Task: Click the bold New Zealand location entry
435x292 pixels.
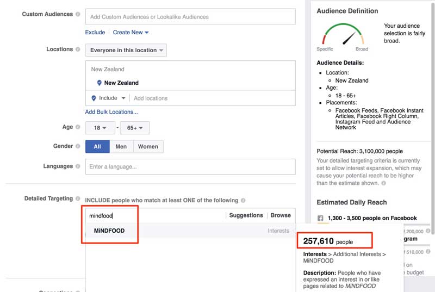Action: click(121, 83)
